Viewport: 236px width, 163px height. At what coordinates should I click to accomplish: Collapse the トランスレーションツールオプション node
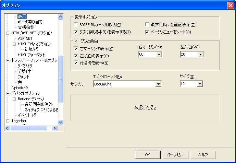(8, 60)
